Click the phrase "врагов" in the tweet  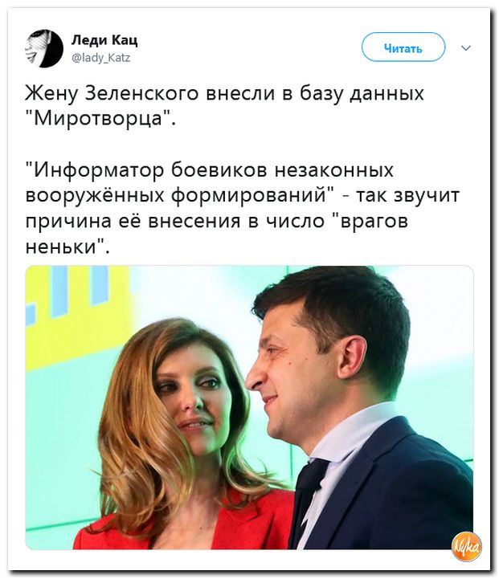(x=374, y=222)
